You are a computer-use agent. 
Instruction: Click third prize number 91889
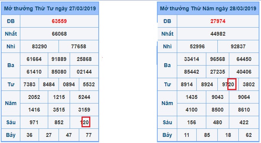pos(59,59)
